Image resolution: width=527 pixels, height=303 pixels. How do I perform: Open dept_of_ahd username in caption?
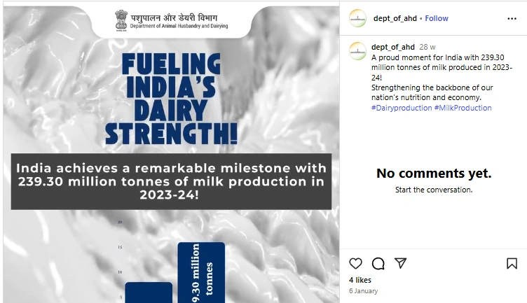[393, 47]
